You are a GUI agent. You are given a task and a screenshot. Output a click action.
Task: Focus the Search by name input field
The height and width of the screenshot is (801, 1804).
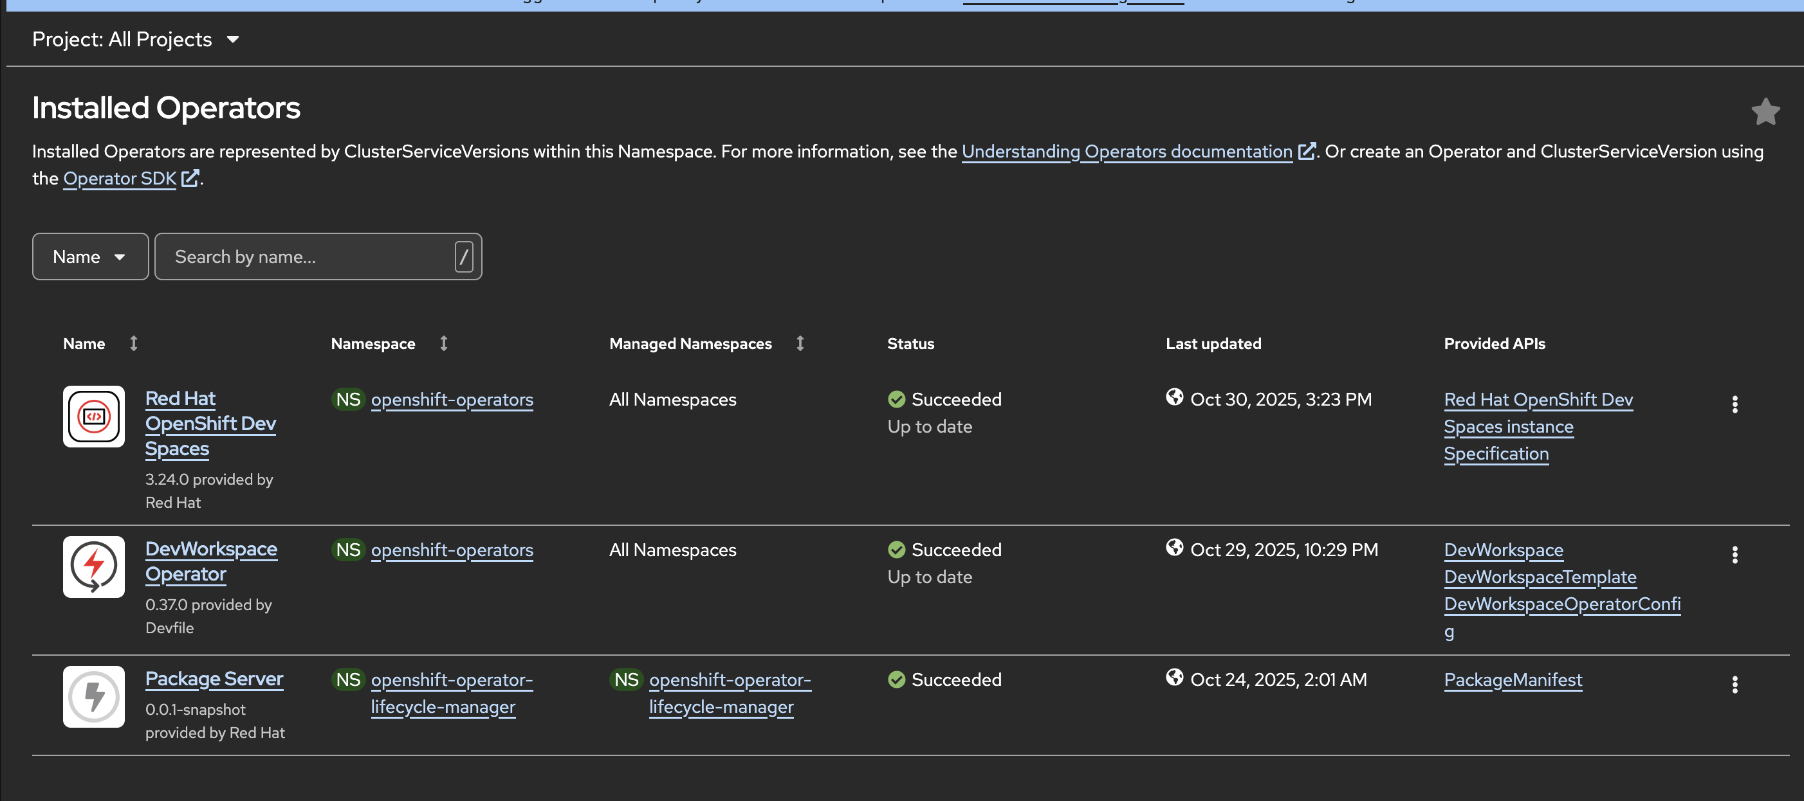308,256
